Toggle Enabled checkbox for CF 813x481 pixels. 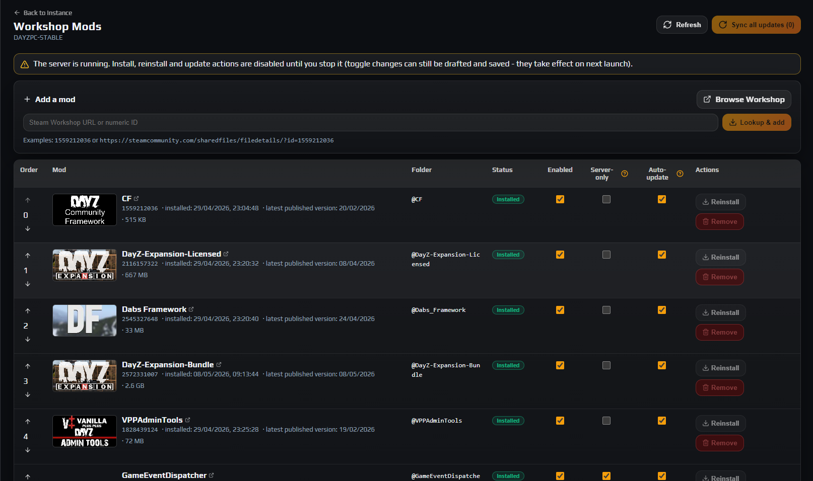(x=560, y=199)
